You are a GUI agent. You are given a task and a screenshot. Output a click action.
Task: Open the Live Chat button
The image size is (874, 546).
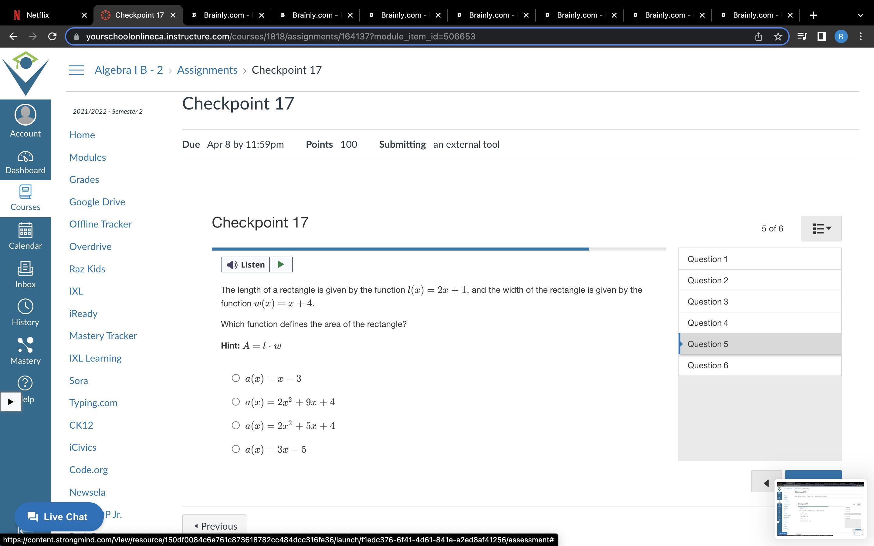59,517
